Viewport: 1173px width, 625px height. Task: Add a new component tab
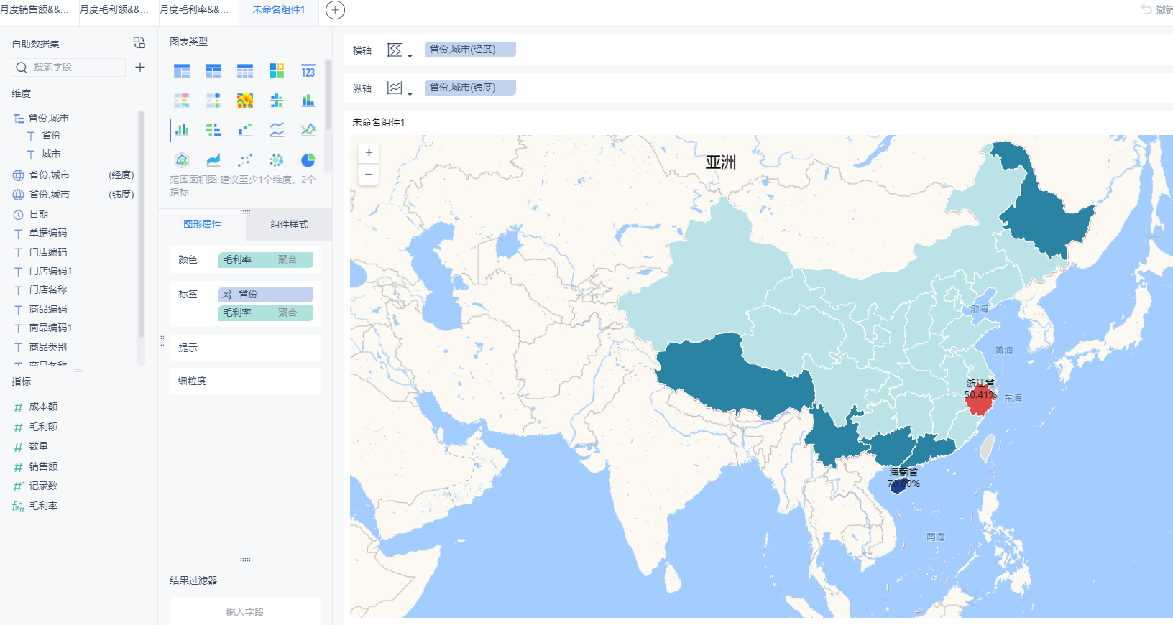click(335, 10)
